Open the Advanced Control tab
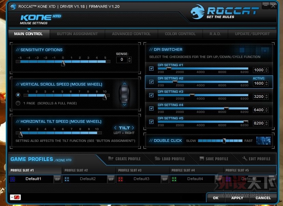Viewport: 283px width, 206px height. click(131, 34)
